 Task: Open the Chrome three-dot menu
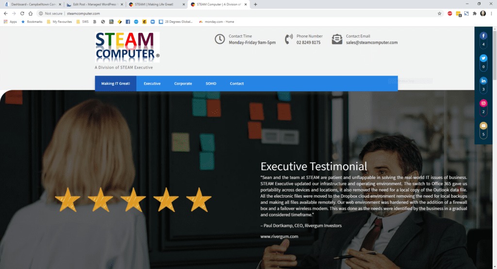(x=491, y=14)
